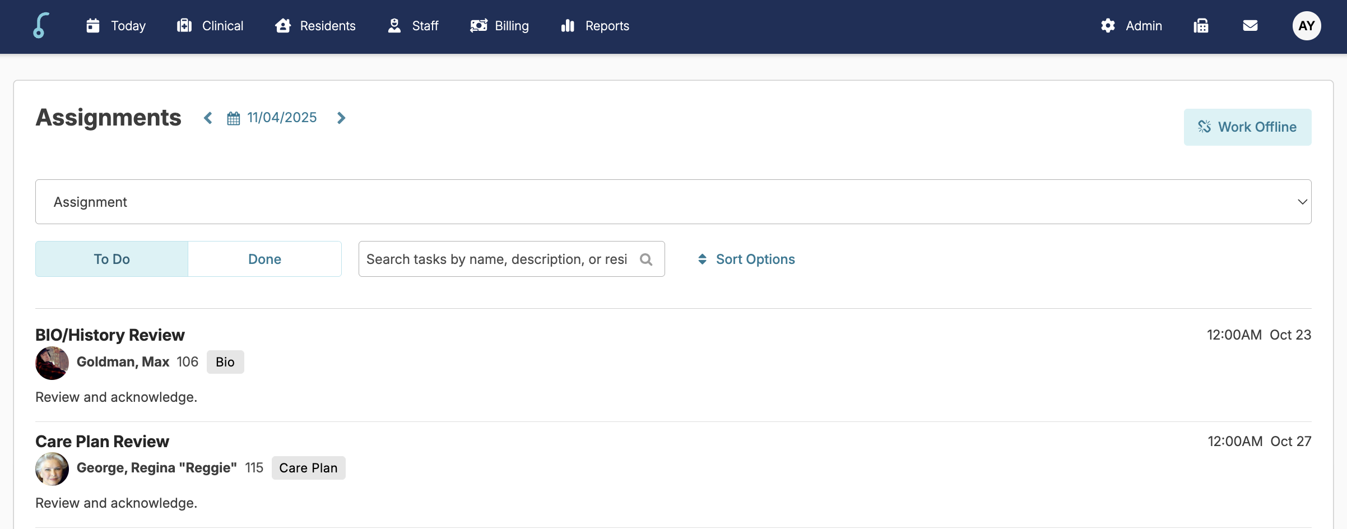The image size is (1347, 529).
Task: Open the Care Plan Review task
Action: pos(102,441)
